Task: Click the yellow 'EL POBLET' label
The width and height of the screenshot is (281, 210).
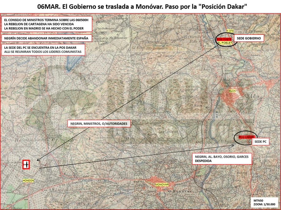Action: click(x=225, y=43)
